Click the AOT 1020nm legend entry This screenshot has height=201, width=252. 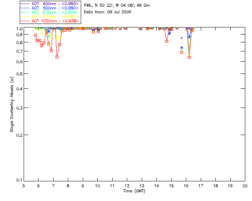coord(50,21)
